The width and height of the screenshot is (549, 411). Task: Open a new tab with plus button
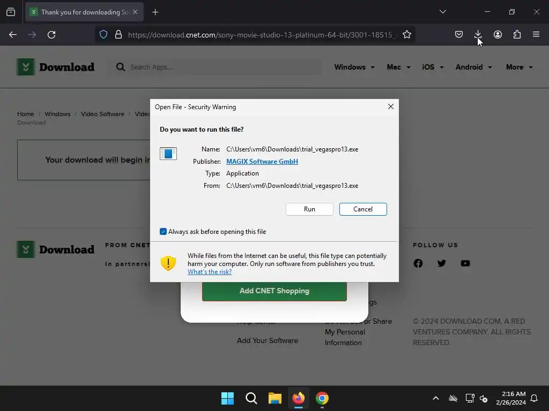point(155,12)
